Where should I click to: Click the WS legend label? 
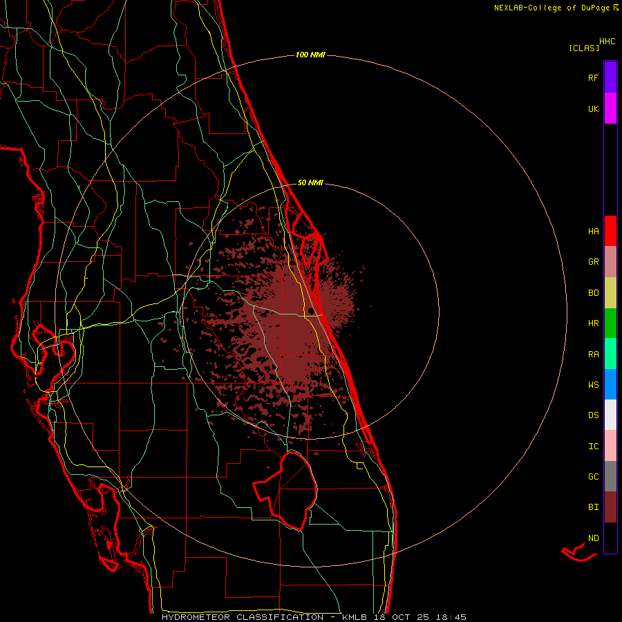tap(593, 385)
